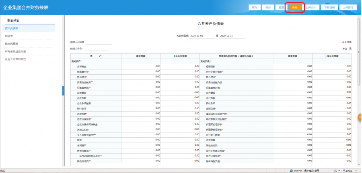362x173 pixels.
Task: Click 交易性金融资产 期末余额 cell
Action: pyautogui.click(x=141, y=82)
